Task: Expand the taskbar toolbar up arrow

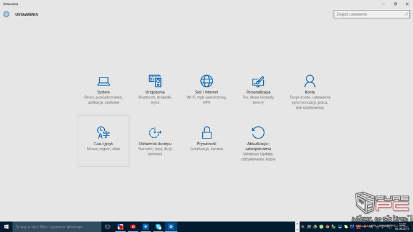Action: point(297,224)
